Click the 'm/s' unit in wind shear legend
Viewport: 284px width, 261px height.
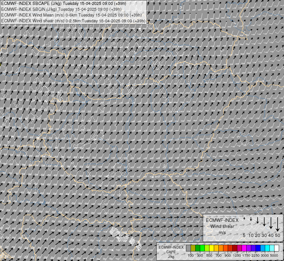pos(222,232)
